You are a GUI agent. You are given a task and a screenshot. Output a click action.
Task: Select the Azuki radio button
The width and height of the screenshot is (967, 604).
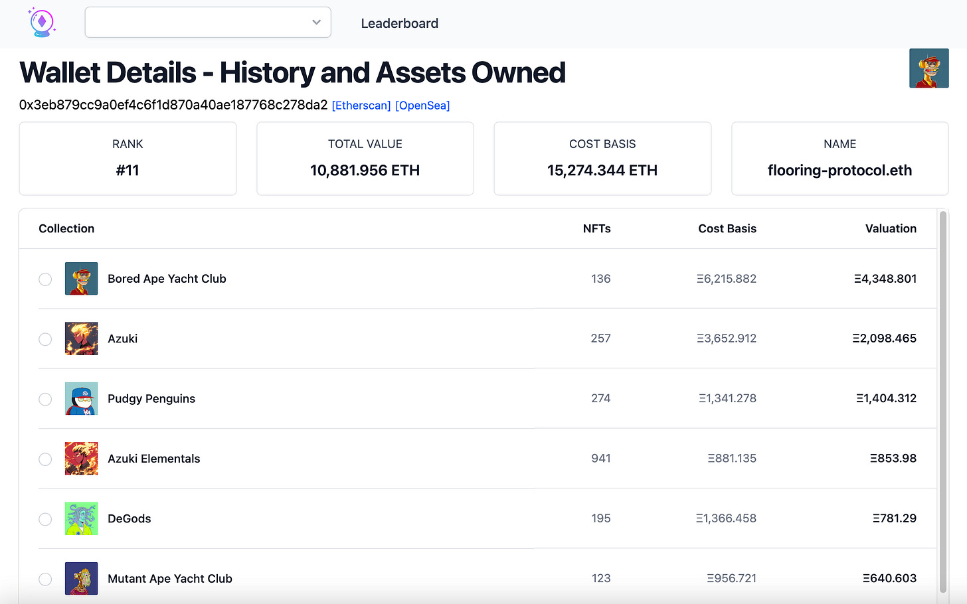[45, 339]
